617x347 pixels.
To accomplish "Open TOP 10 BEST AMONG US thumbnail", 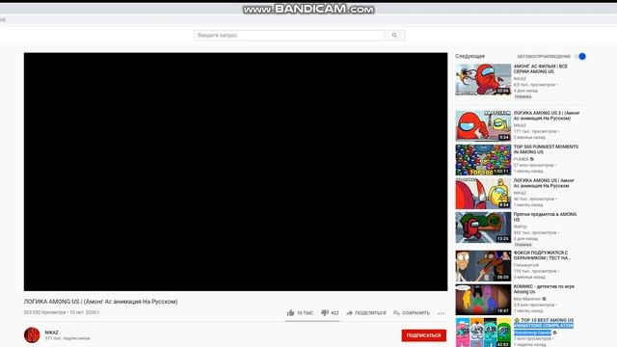I will [483, 333].
